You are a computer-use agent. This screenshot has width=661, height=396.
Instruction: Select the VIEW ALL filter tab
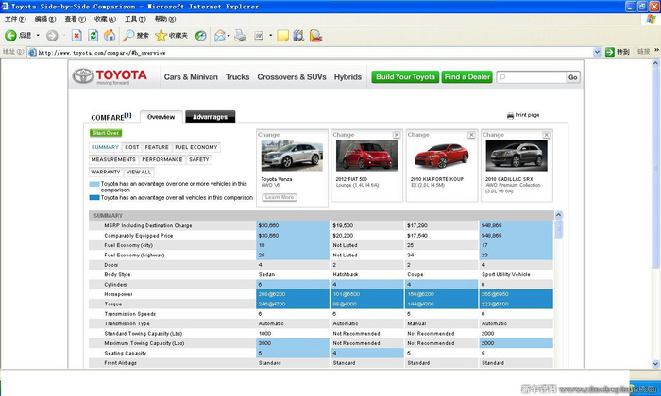click(139, 173)
